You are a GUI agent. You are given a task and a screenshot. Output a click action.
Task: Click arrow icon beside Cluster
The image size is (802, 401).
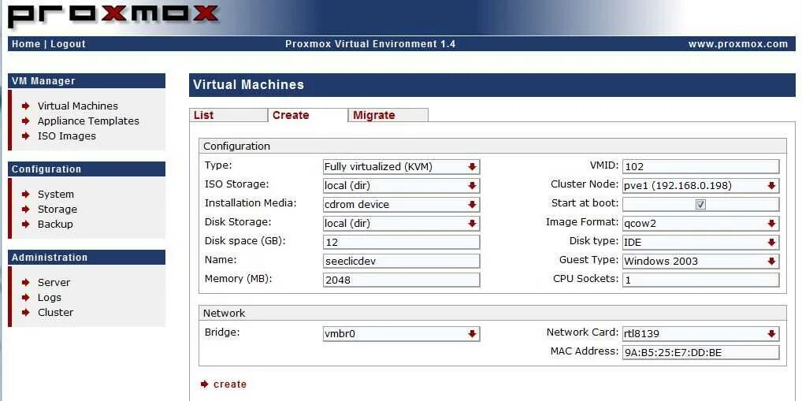click(x=26, y=313)
